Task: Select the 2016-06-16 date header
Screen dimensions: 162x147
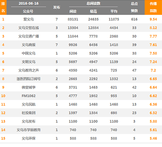Action: (x=29, y=3)
